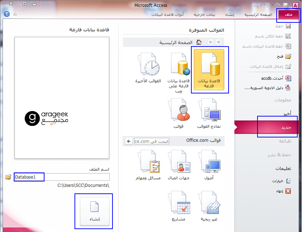302x232 pixels.
Task: Switch to the Create (إنشاء) ribbon tab
Action: [x=230, y=14]
